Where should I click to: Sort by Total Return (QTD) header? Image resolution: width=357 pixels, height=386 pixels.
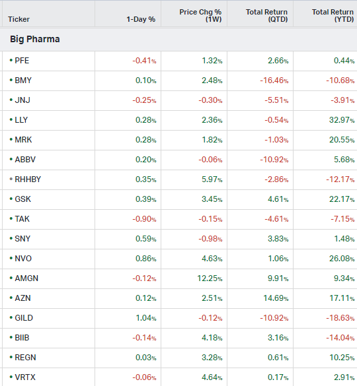[266, 16]
